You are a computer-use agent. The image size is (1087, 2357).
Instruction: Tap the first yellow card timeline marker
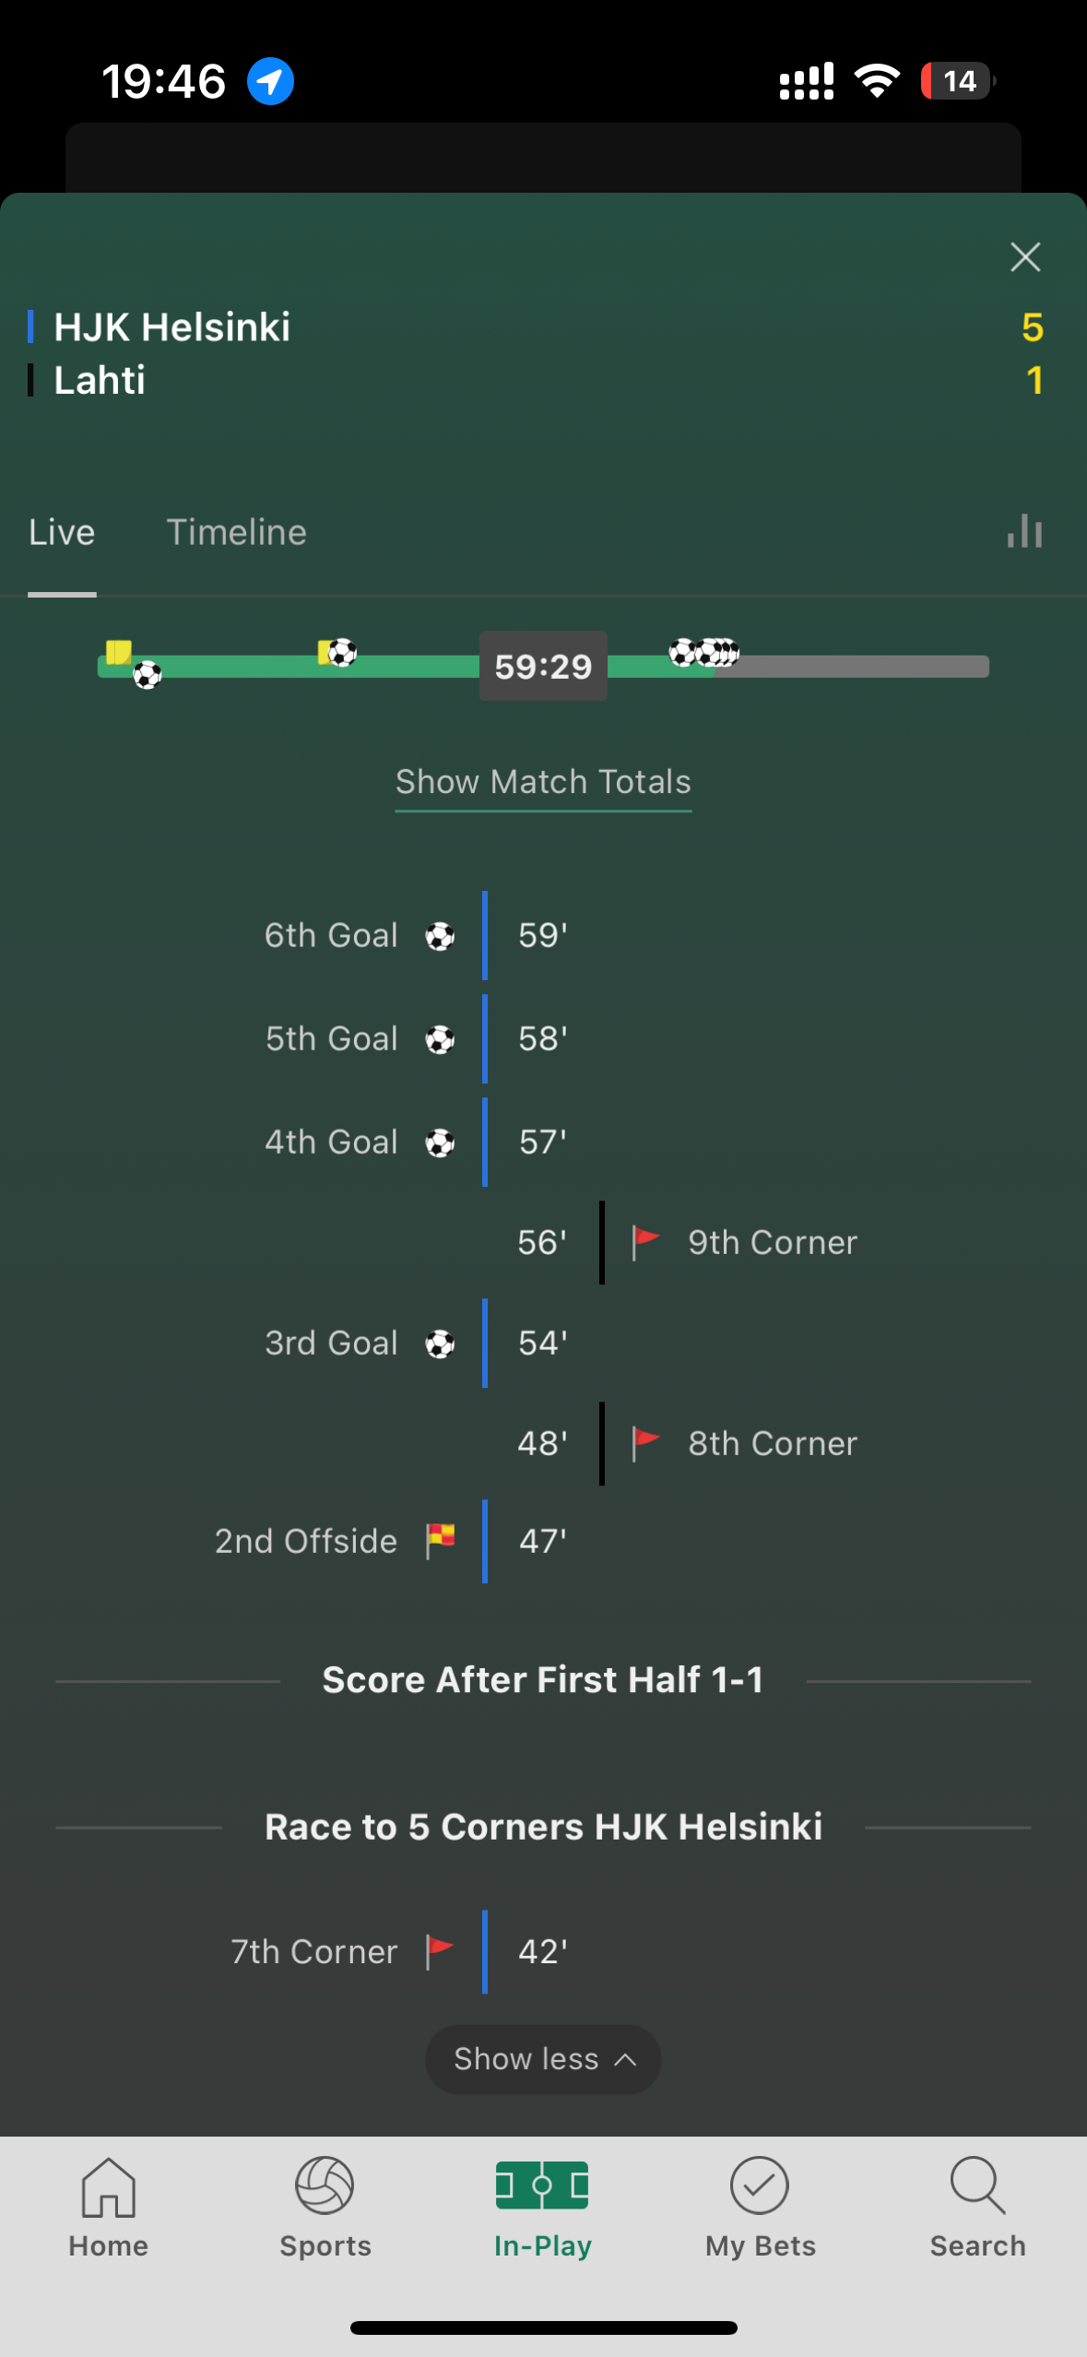[118, 652]
